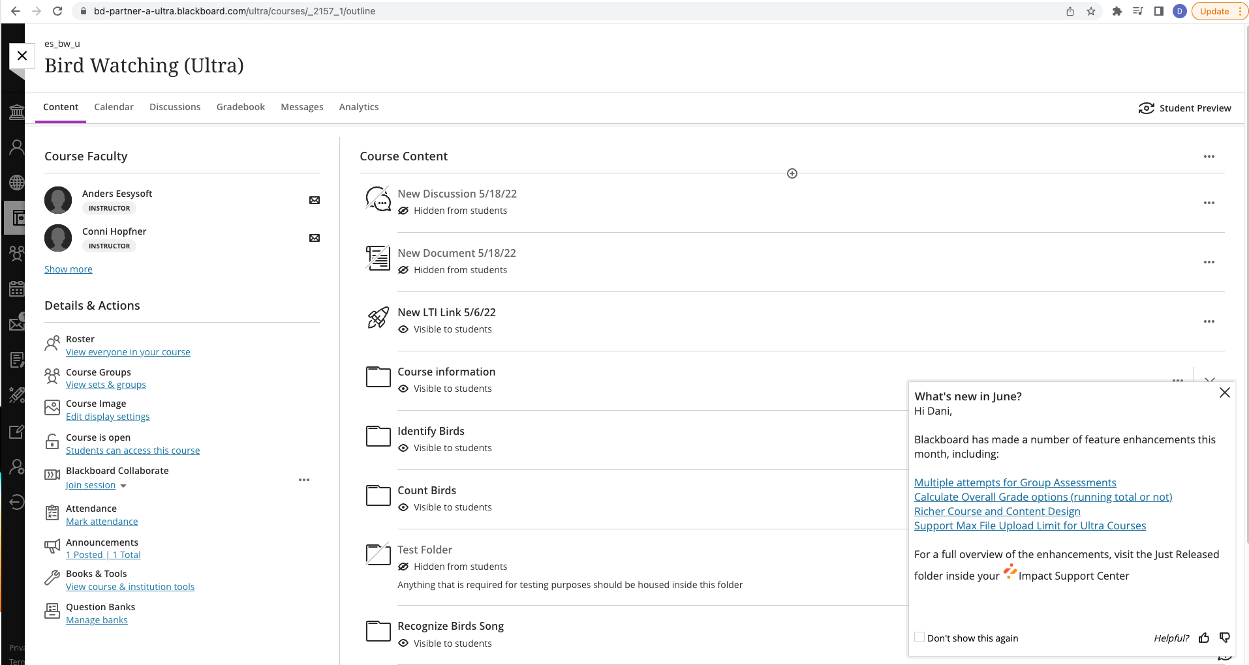Viewport: 1249px width, 665px height.
Task: Check the Don't show this again box
Action: coord(919,638)
